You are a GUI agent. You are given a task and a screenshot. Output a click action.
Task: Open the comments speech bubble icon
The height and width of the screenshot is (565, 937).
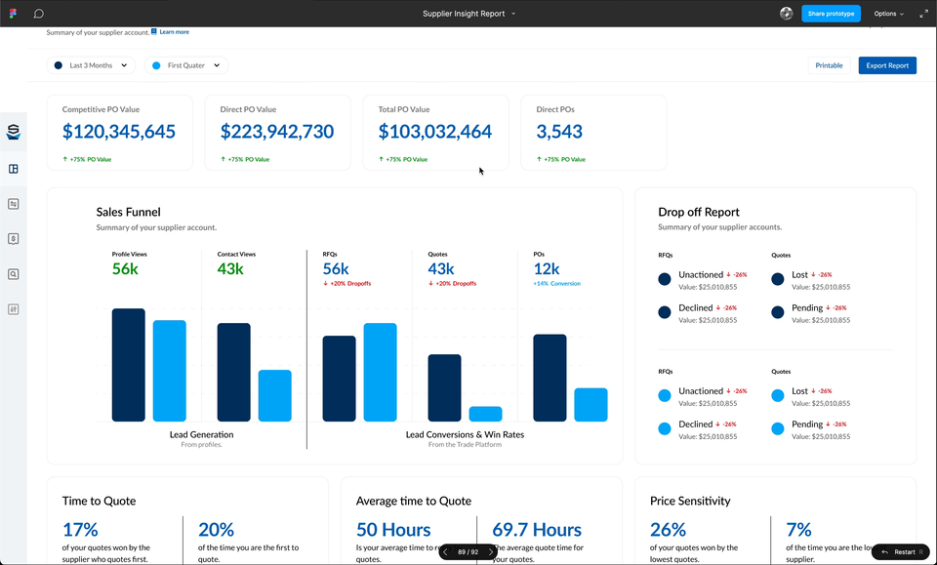pos(39,14)
